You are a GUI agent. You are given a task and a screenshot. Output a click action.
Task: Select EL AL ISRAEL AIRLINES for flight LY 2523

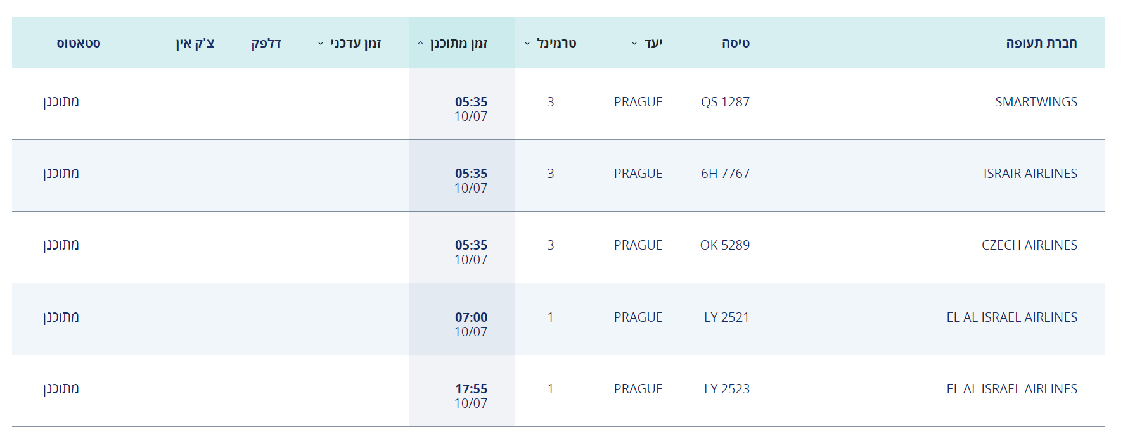point(1012,389)
